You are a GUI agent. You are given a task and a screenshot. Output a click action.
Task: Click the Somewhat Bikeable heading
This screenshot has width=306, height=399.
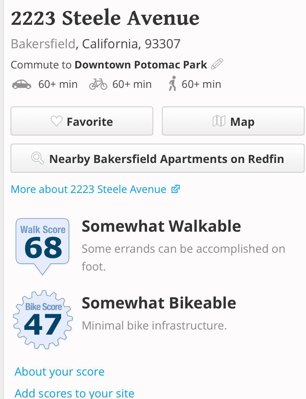(x=159, y=303)
